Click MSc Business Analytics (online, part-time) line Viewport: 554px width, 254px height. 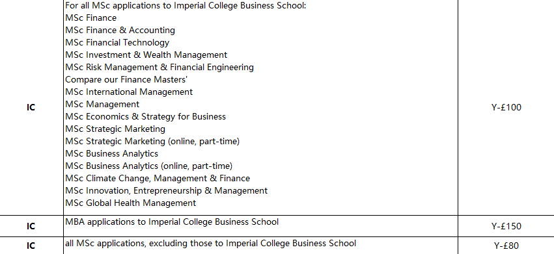click(148, 166)
